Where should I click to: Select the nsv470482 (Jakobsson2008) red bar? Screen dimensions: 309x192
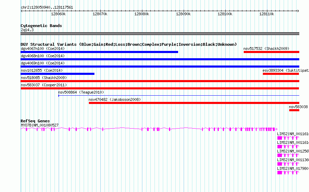(194, 103)
